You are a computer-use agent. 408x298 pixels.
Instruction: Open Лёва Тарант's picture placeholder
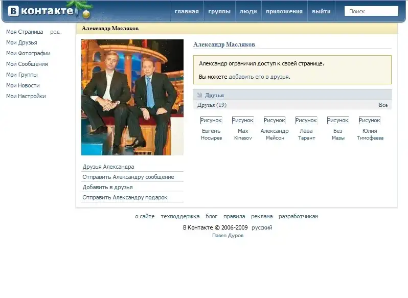pos(306,120)
